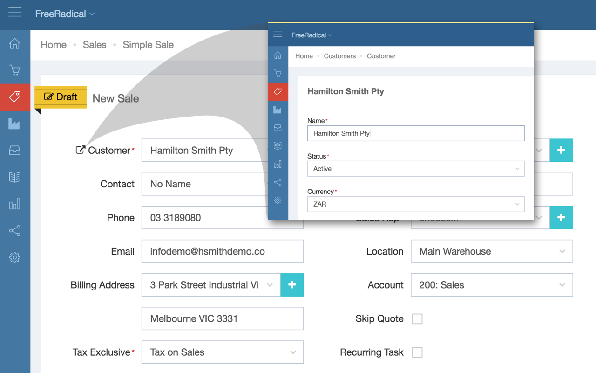Click the Email input field
Screen dimensions: 596x373
click(223, 251)
